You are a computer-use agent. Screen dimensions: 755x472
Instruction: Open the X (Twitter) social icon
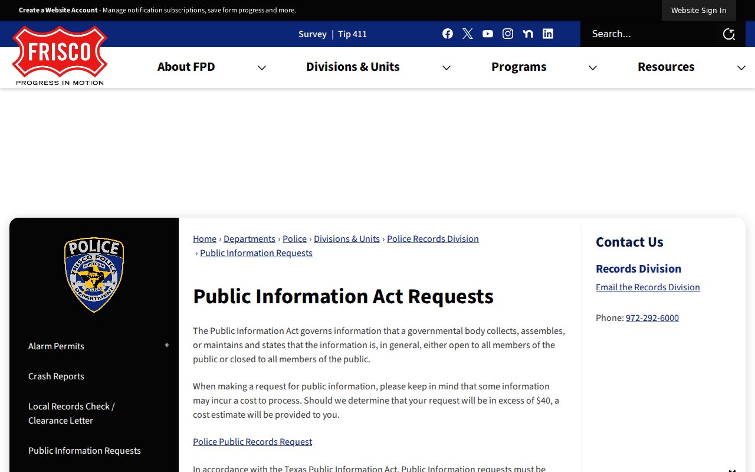(x=468, y=34)
